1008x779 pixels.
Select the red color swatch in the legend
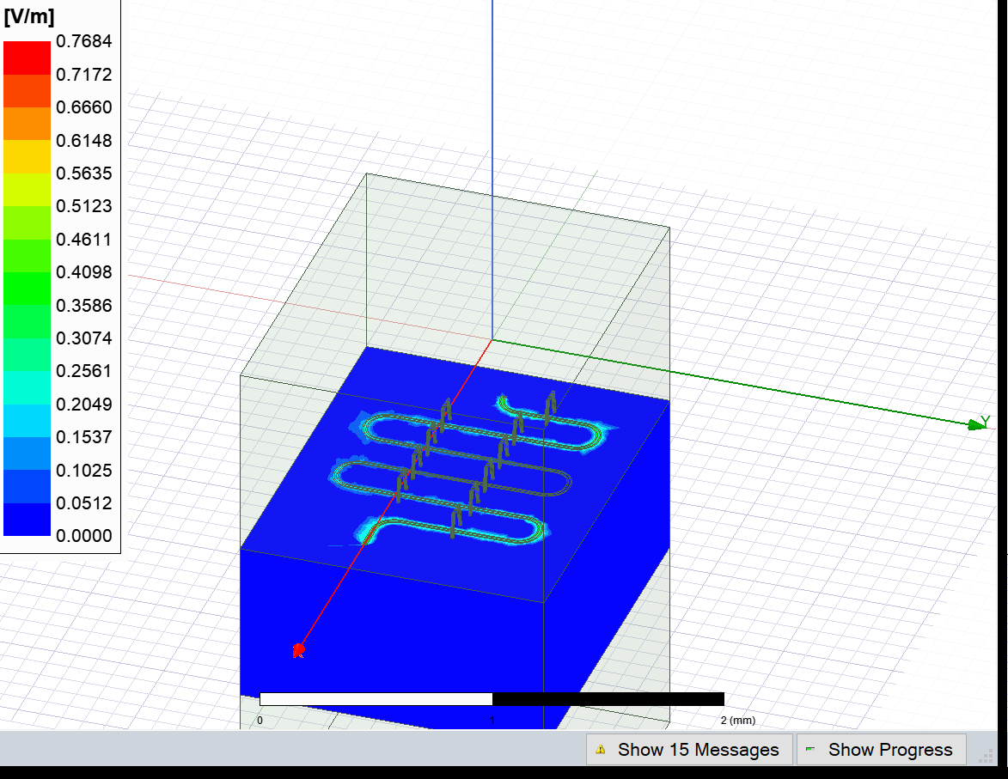coord(27,58)
